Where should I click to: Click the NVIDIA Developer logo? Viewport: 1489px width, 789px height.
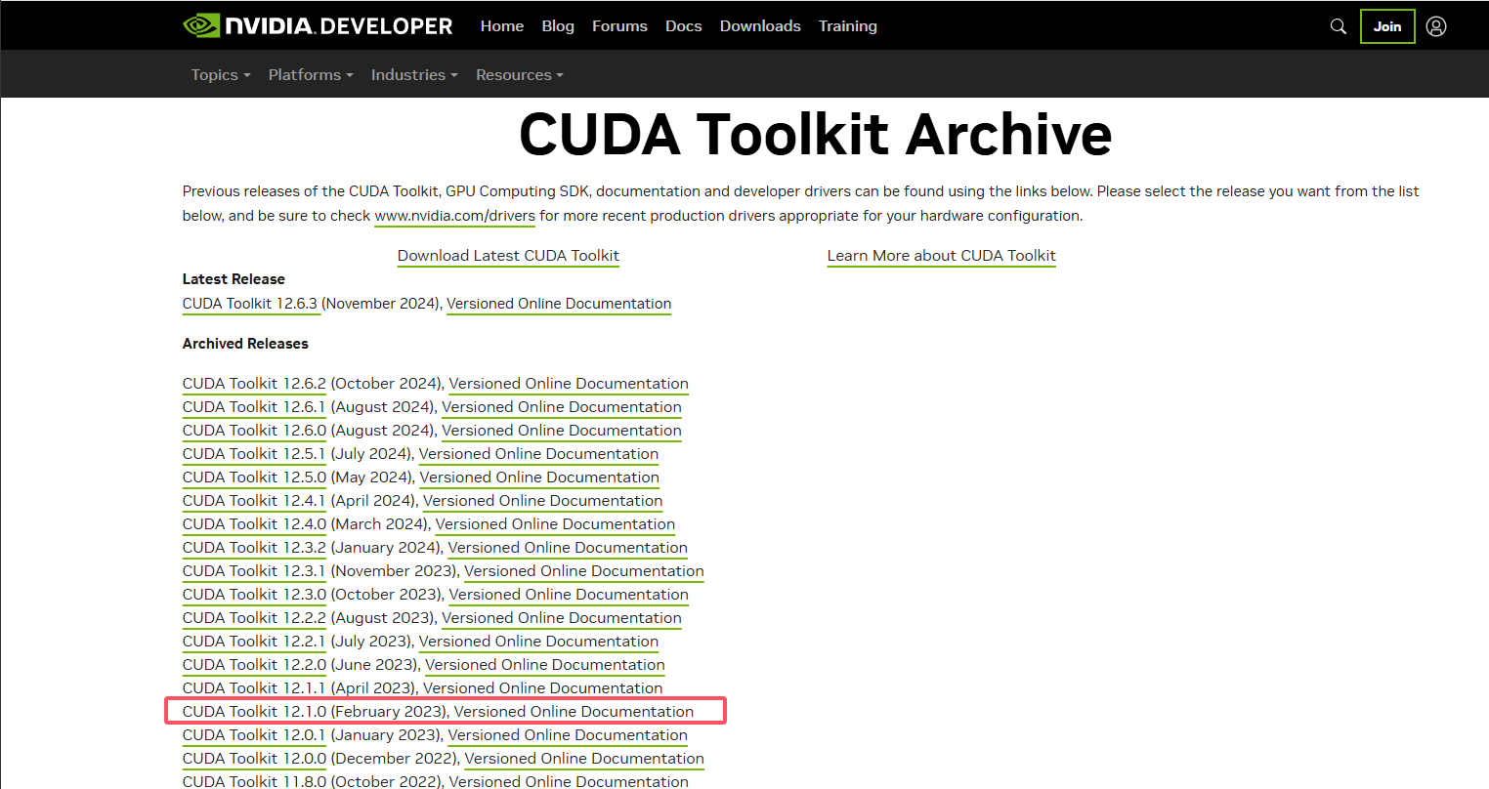tap(318, 25)
